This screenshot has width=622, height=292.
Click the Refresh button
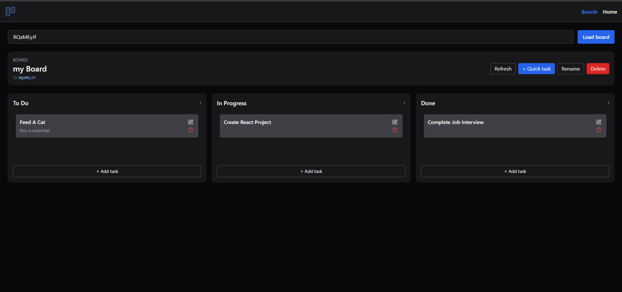point(503,69)
